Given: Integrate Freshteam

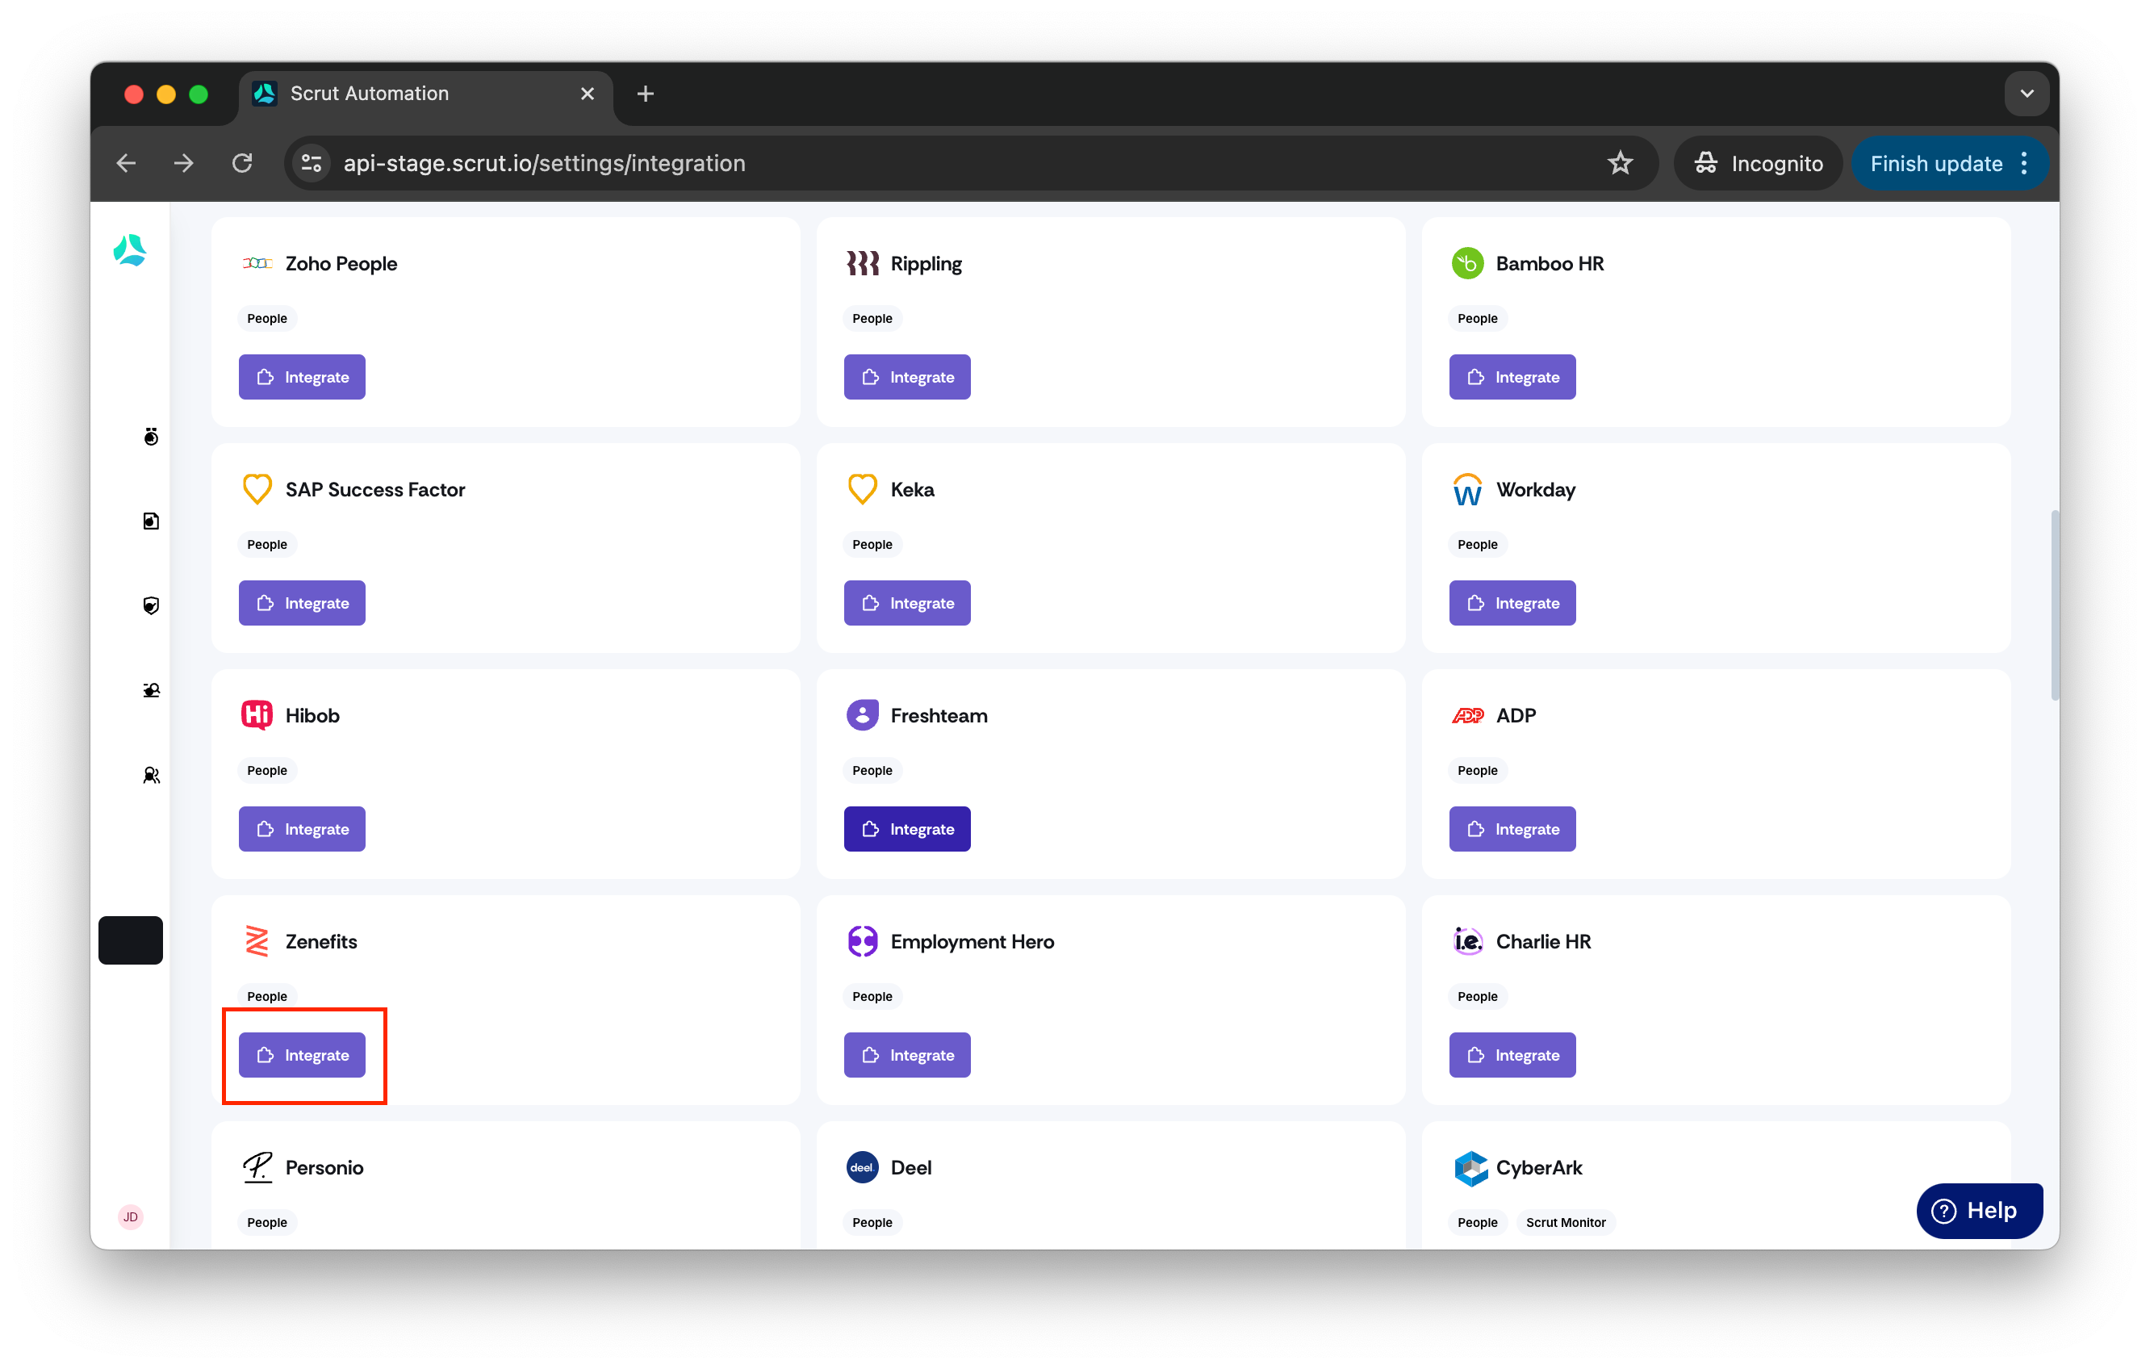Looking at the screenshot, I should 907,829.
